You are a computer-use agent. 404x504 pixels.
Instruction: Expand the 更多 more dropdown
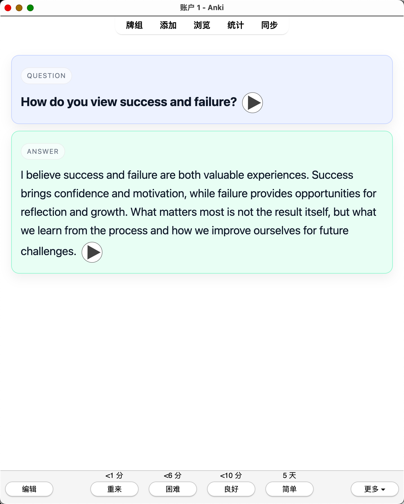click(375, 489)
